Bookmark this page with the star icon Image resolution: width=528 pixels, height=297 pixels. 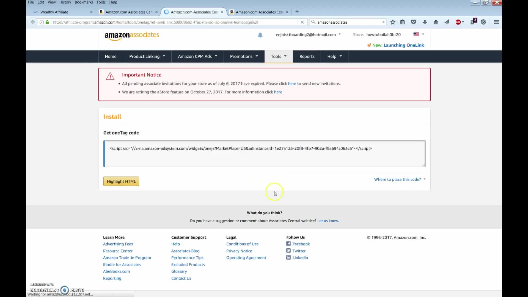point(393,22)
